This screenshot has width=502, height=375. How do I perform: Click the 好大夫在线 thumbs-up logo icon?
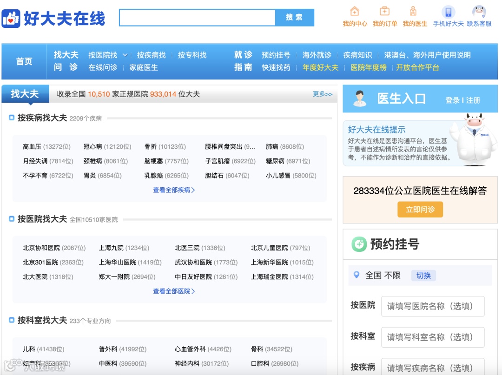tap(11, 19)
